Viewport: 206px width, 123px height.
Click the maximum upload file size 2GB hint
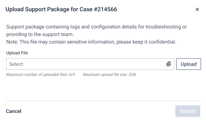click(109, 74)
